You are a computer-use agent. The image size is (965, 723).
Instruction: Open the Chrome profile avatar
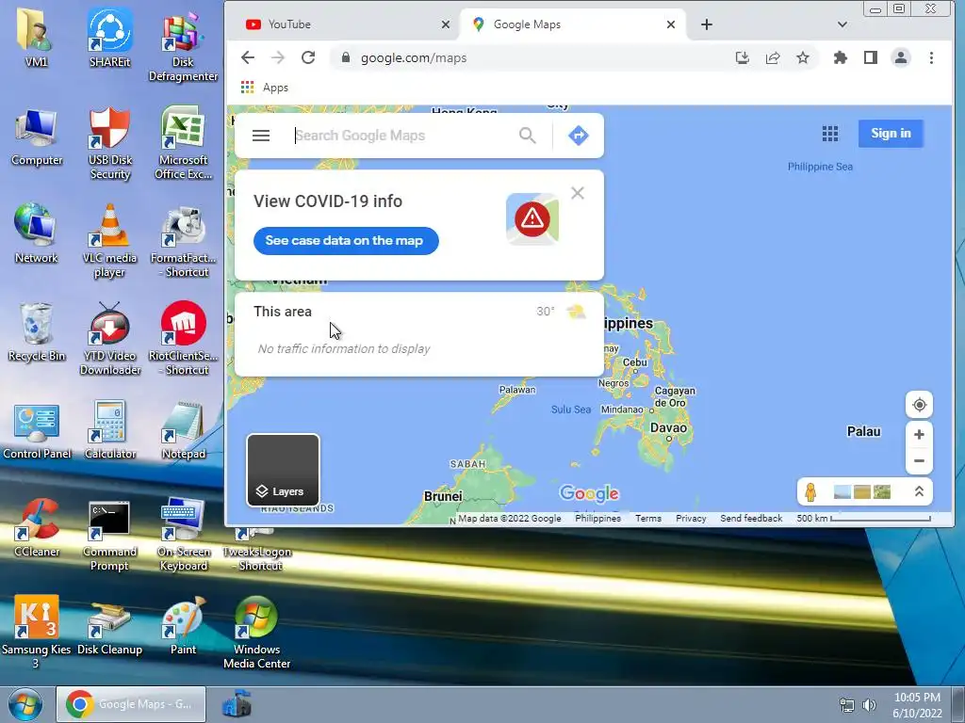(900, 57)
